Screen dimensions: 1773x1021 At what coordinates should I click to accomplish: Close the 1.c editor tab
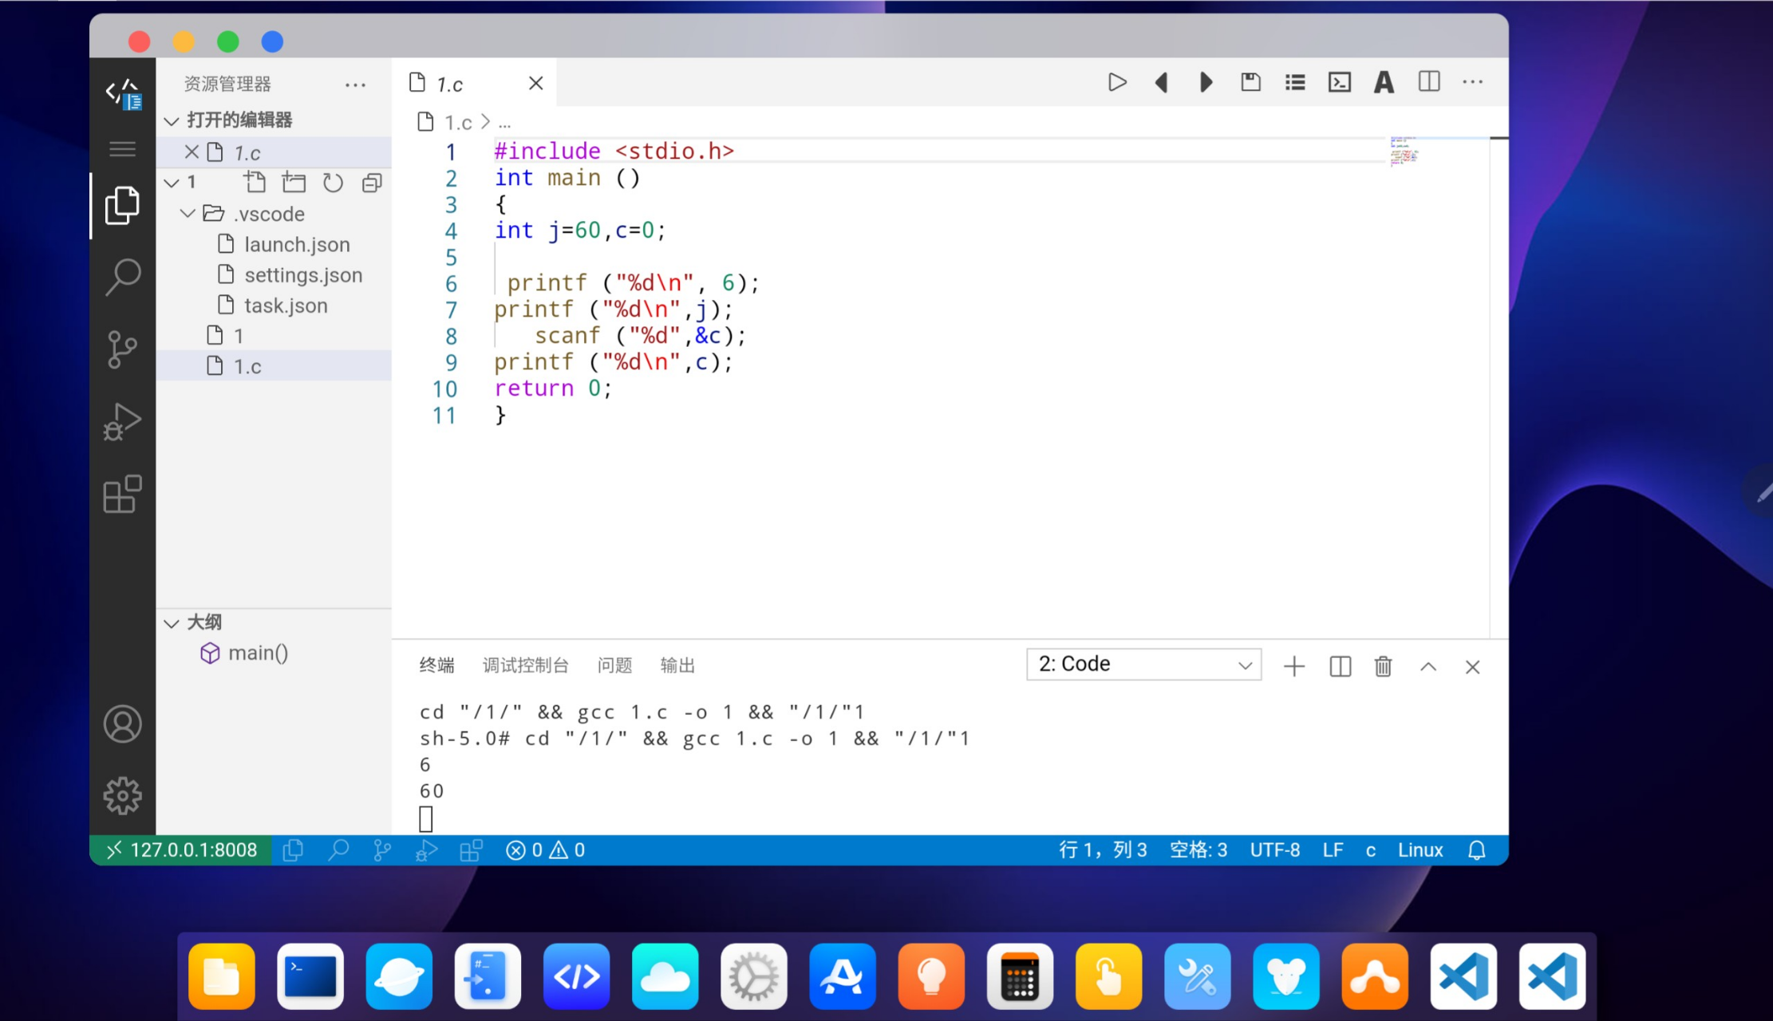pos(535,83)
